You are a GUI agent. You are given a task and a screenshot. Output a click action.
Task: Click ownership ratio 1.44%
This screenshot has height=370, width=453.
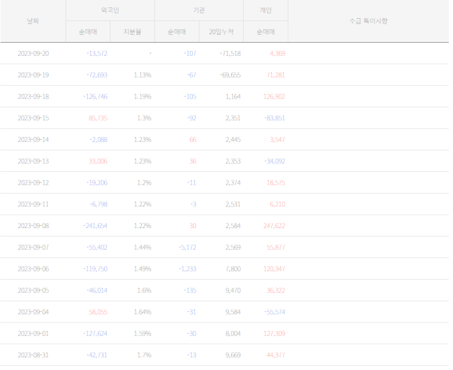tap(143, 247)
